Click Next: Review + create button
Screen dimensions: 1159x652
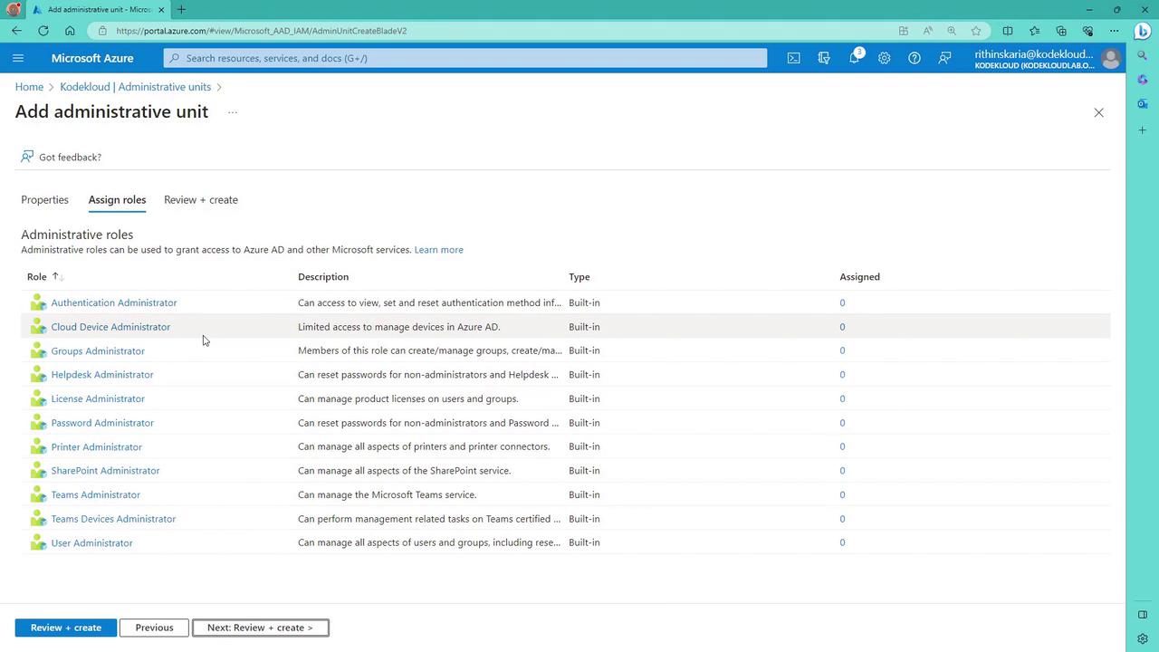click(x=260, y=628)
